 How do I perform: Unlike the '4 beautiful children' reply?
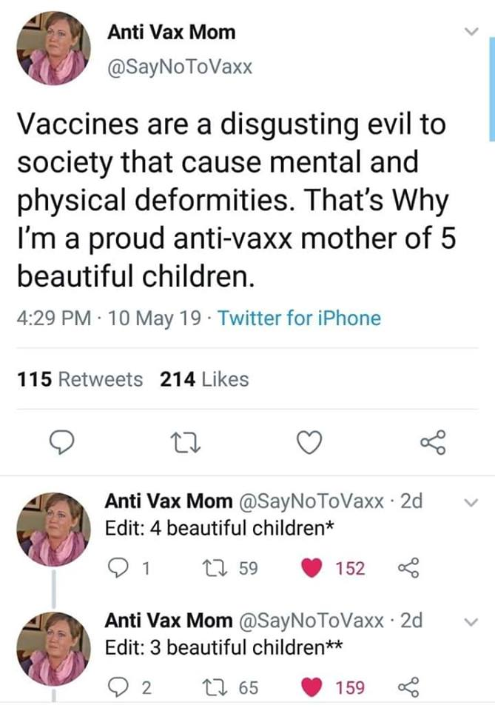tap(311, 568)
